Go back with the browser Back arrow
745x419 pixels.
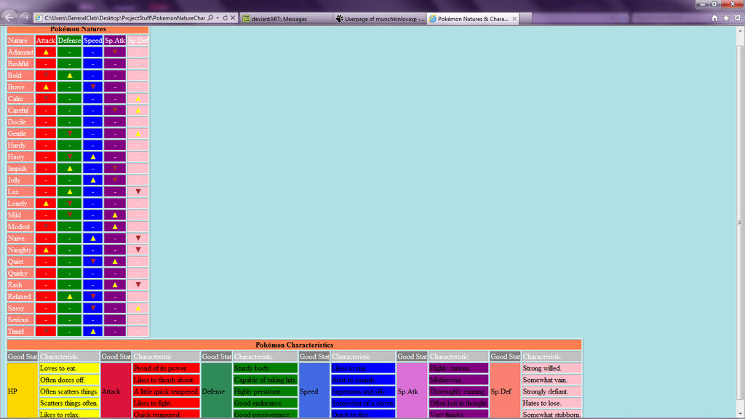[9, 17]
